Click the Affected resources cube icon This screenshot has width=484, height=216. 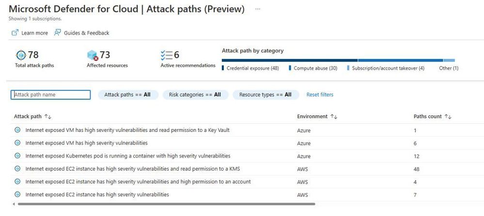[x=93, y=55]
